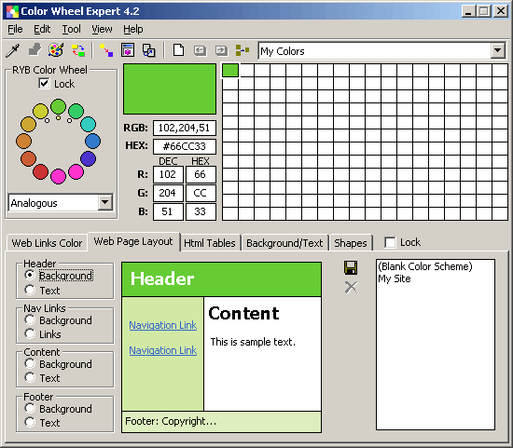Select Footer Text radio button
Viewport: 513px width, 448px height.
30,422
